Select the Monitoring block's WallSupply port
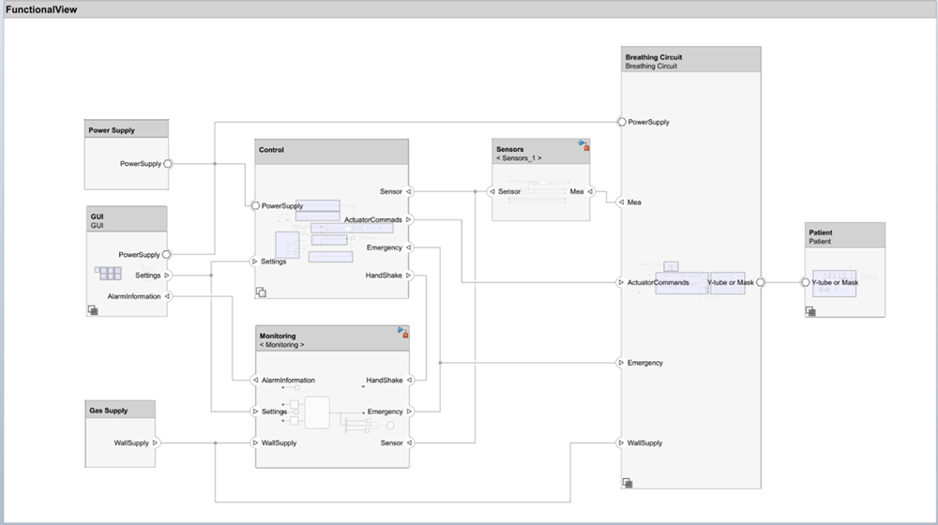Image resolution: width=938 pixels, height=525 pixels. coord(254,442)
